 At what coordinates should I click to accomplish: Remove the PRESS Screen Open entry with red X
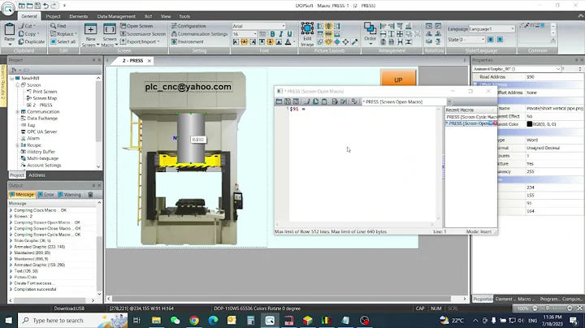[495, 123]
